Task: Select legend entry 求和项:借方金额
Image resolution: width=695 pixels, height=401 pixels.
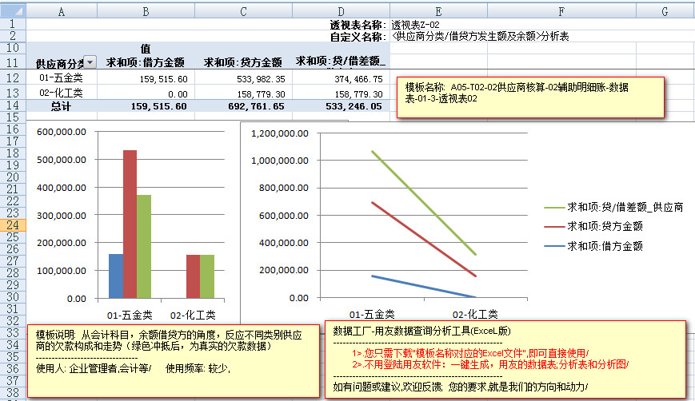Action: point(604,246)
